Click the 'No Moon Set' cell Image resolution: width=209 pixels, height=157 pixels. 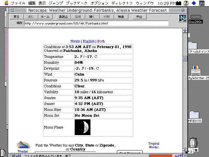point(103,115)
